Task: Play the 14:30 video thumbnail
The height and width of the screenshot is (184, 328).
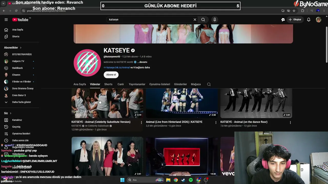Action: pyautogui.click(x=182, y=156)
